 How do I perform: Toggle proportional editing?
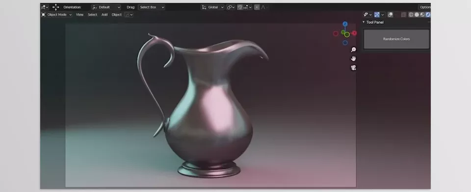(257, 7)
